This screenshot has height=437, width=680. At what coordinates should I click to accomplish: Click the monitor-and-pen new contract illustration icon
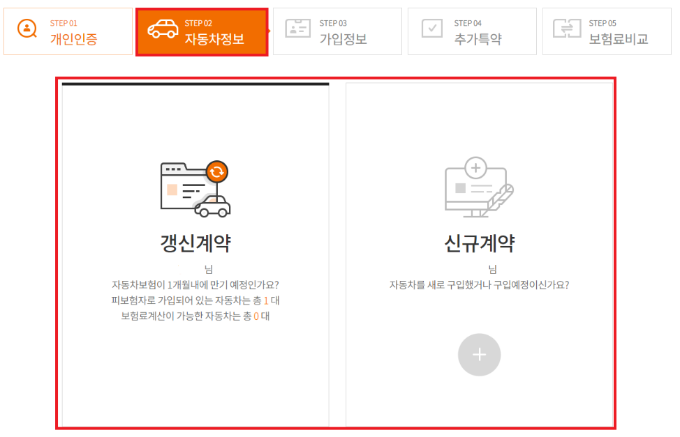pos(479,190)
